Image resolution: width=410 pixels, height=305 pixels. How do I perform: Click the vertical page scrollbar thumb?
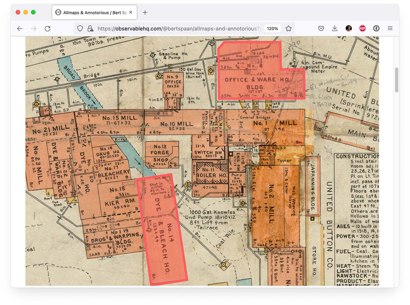click(397, 80)
